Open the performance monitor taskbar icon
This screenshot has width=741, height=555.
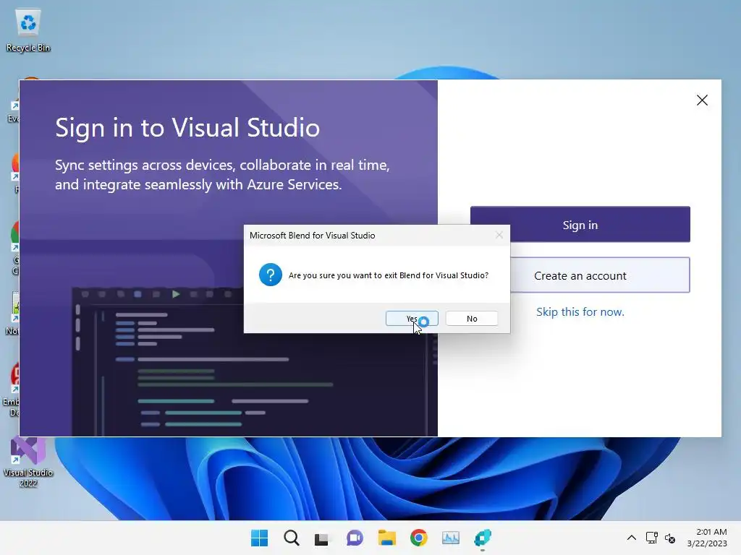click(450, 538)
